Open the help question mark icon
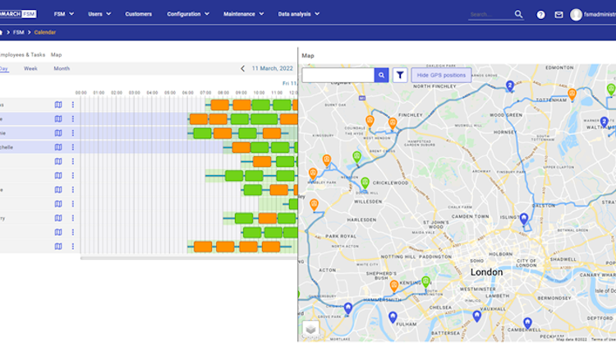 [541, 15]
